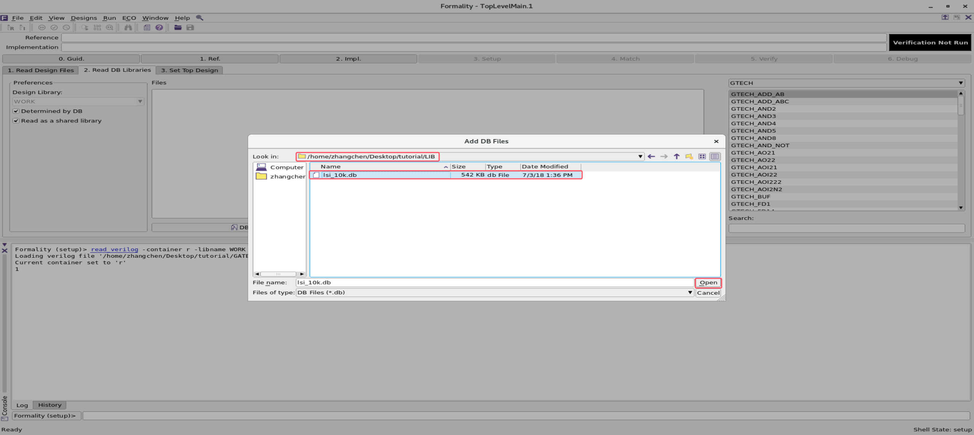Image resolution: width=974 pixels, height=435 pixels.
Task: Cancel the Add DB Files dialog
Action: (708, 292)
